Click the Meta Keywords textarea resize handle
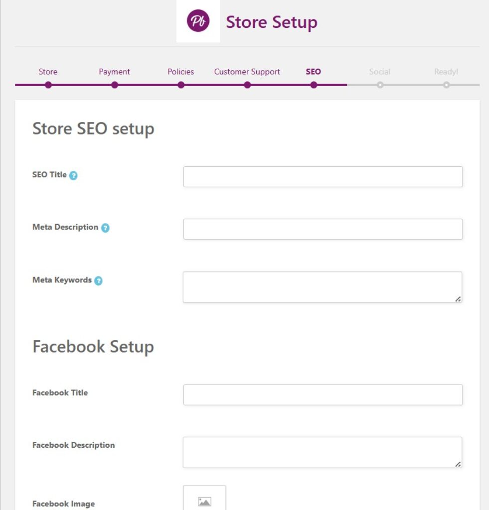The image size is (489, 510). 458,299
